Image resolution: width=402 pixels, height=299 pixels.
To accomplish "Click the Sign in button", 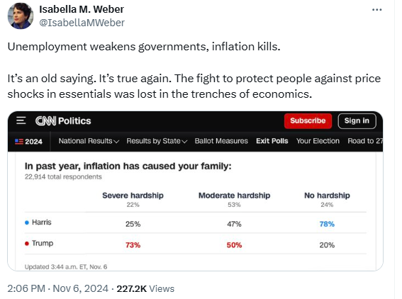I will (x=357, y=120).
